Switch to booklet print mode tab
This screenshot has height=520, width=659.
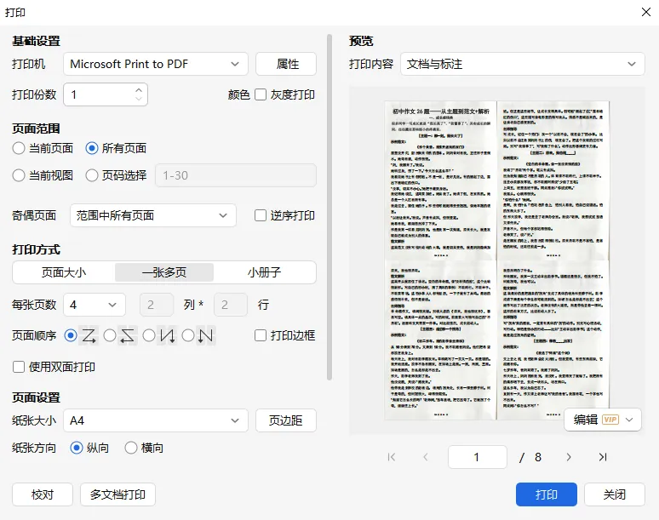(264, 272)
